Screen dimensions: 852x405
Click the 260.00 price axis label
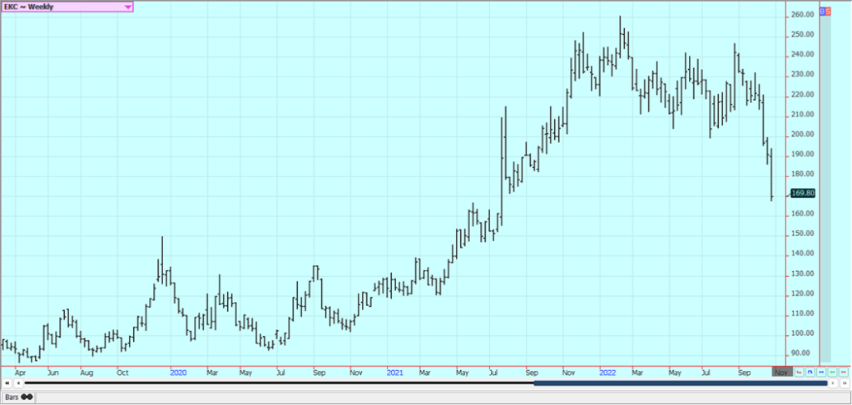click(802, 15)
